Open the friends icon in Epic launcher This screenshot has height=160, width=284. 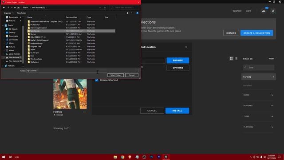(x=264, y=11)
